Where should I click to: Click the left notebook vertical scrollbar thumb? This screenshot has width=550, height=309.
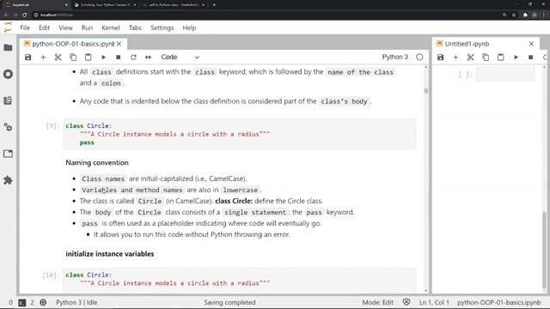426,91
